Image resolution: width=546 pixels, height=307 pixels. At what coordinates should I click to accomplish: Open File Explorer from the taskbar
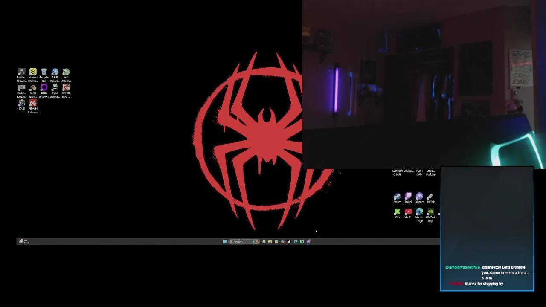point(270,242)
